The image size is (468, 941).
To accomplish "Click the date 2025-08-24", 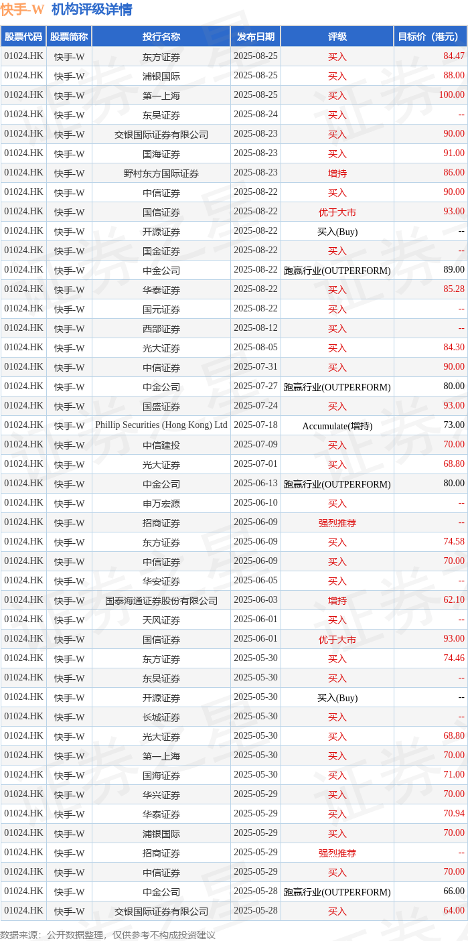I will click(x=255, y=115).
